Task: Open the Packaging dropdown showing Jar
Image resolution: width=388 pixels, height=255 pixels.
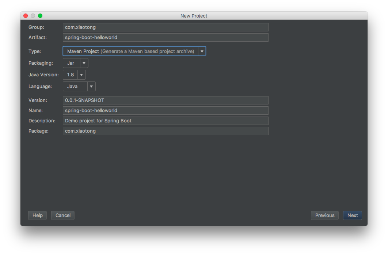Action: (x=76, y=63)
